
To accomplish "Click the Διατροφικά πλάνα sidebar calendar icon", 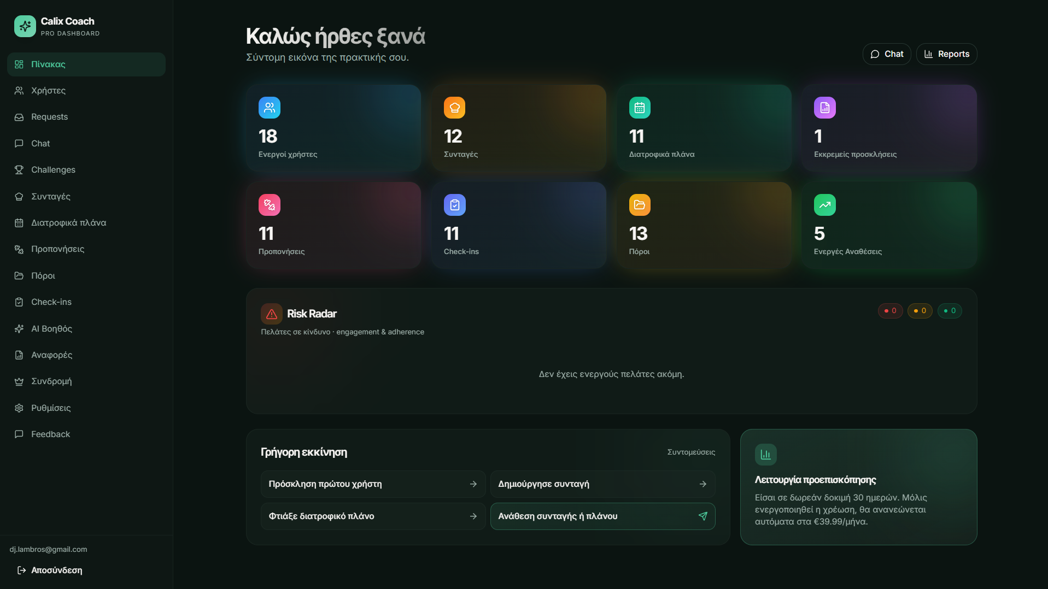I will (x=19, y=223).
